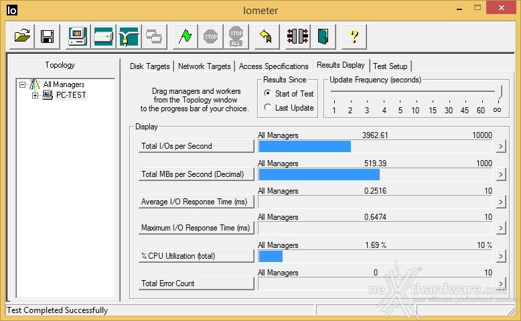Click the 3962.61 I/Os value
521x321 pixels.
click(375, 135)
